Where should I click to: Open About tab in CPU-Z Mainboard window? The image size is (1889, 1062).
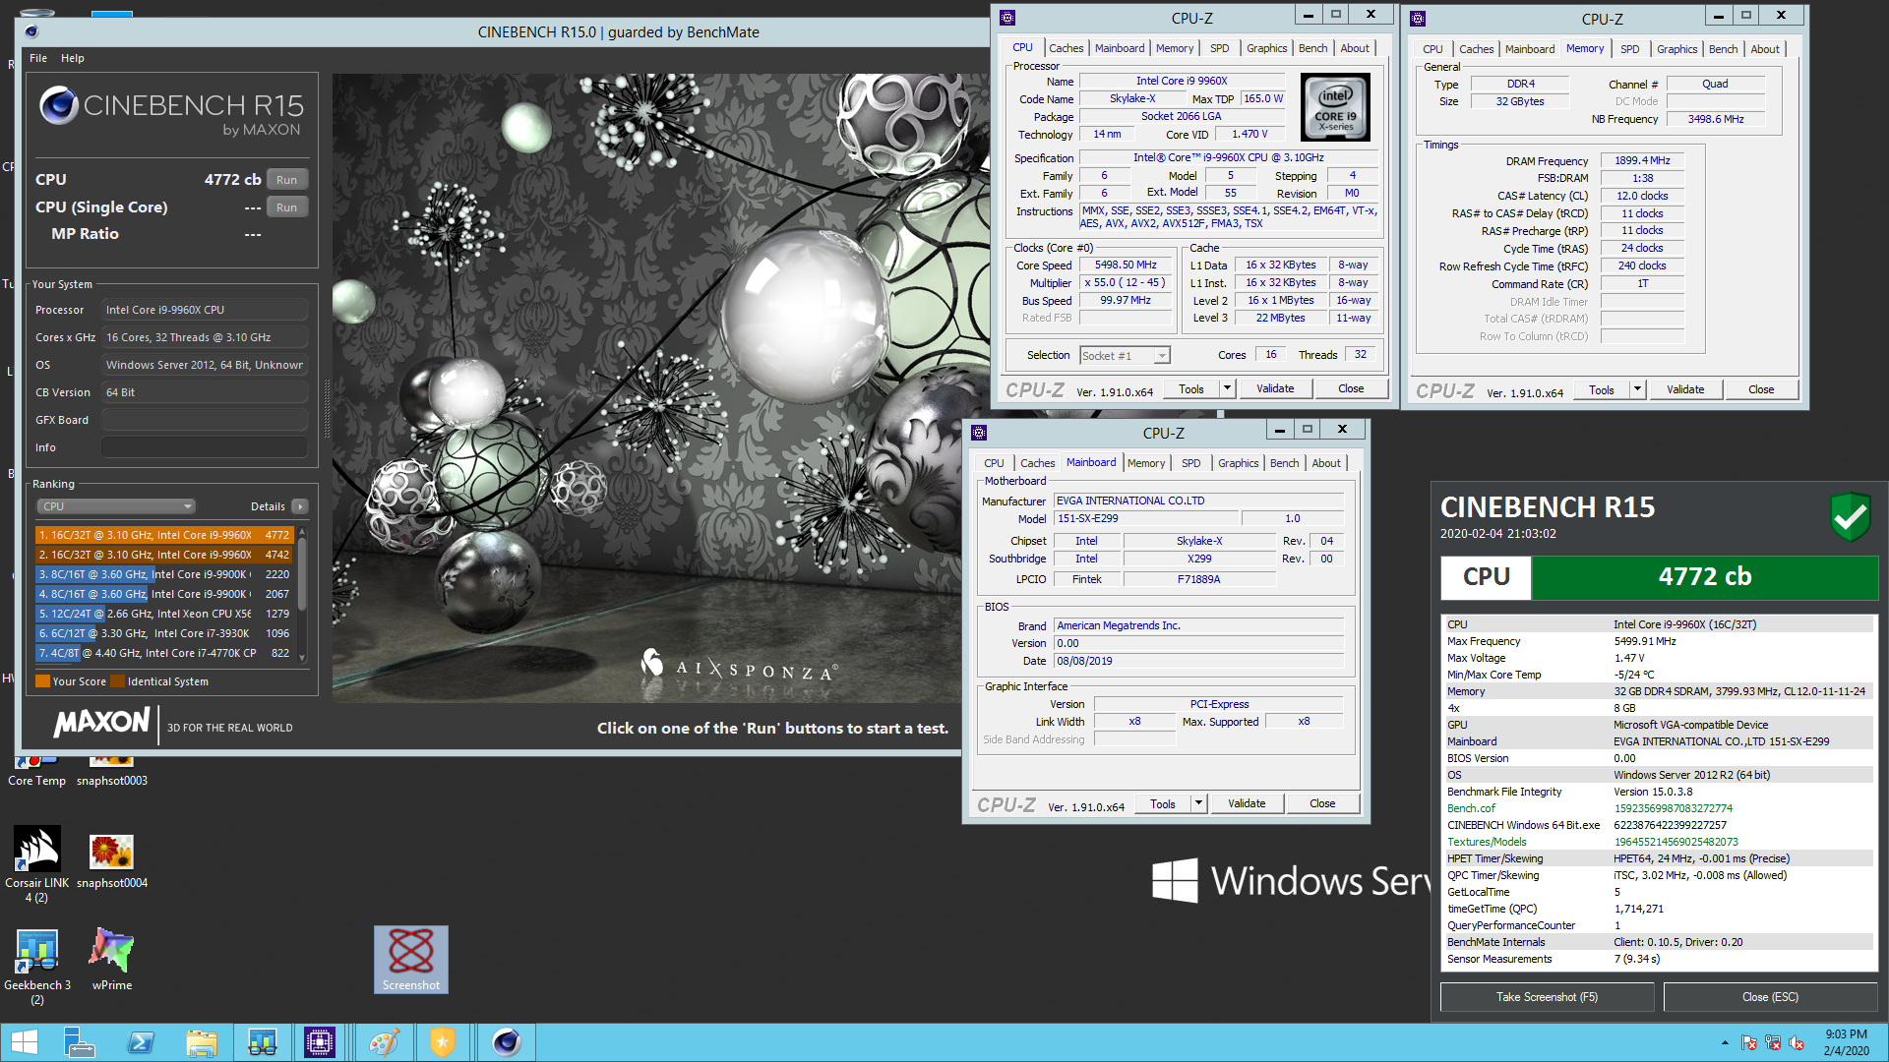click(x=1326, y=463)
